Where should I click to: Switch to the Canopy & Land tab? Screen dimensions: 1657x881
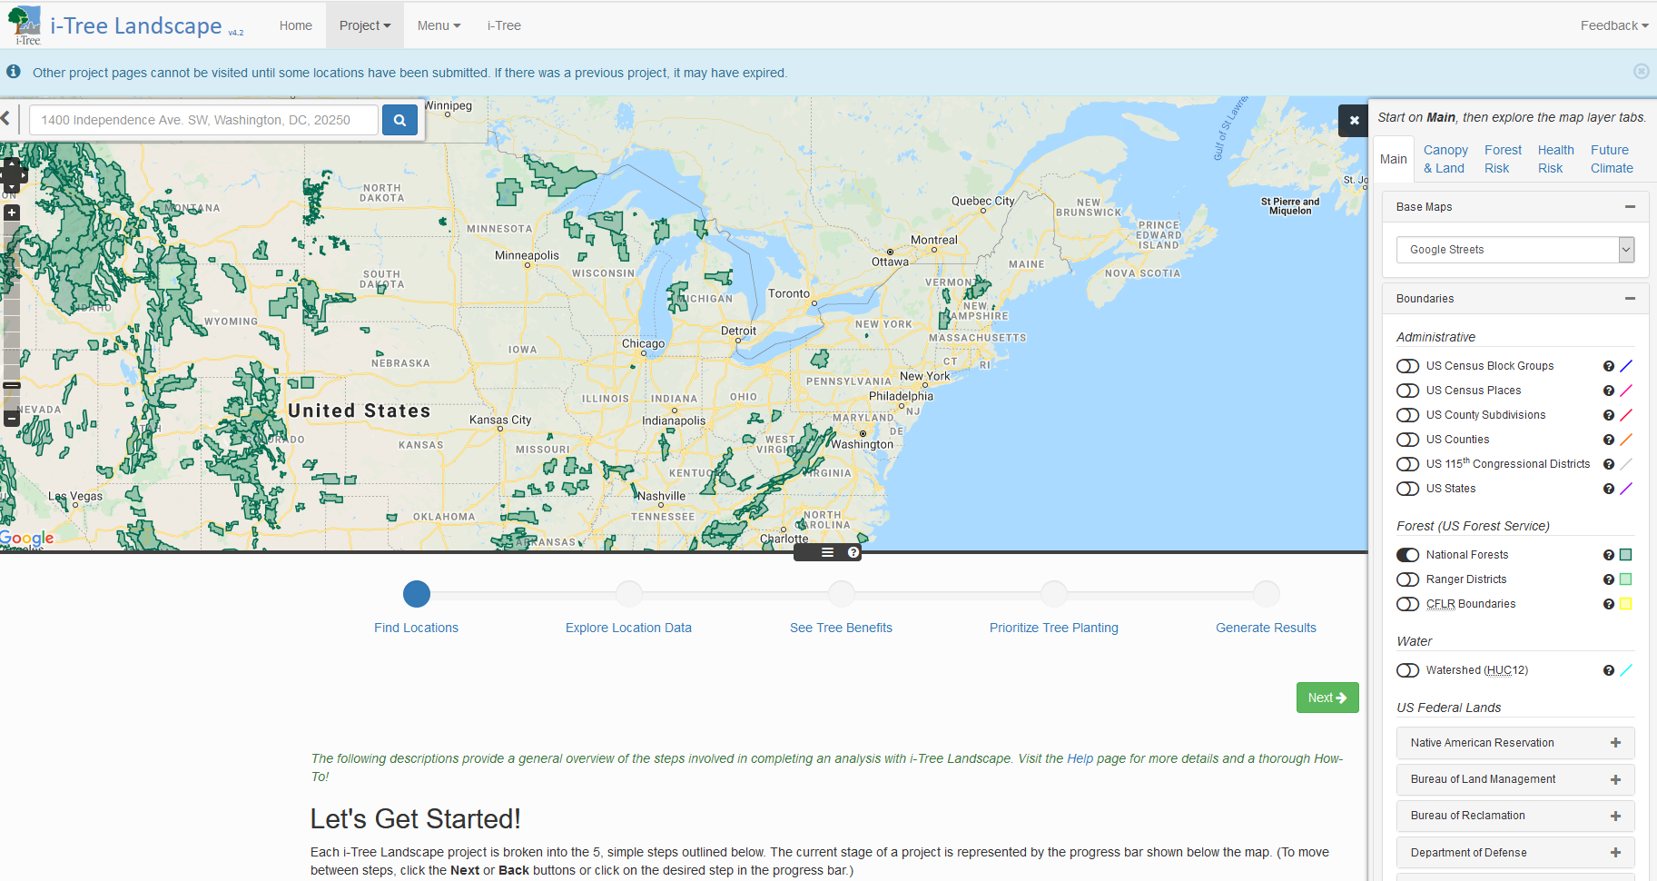(x=1445, y=159)
